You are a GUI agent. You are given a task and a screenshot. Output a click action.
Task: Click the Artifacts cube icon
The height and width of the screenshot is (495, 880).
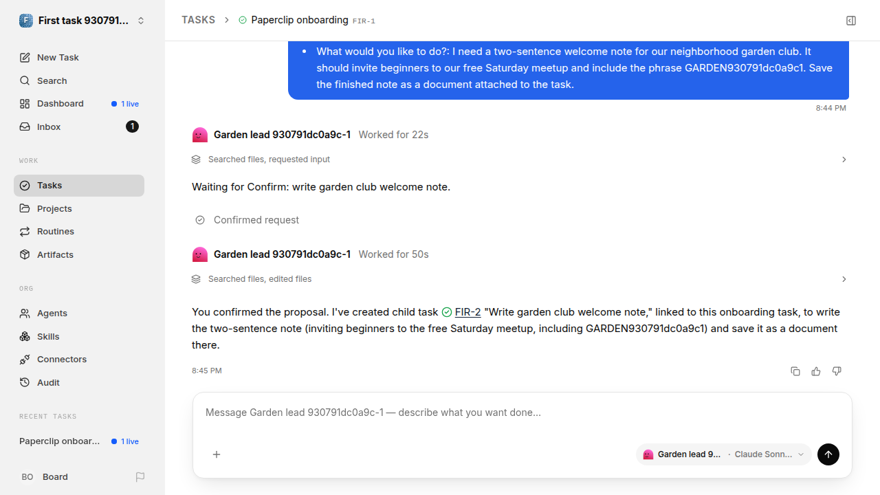coord(25,254)
